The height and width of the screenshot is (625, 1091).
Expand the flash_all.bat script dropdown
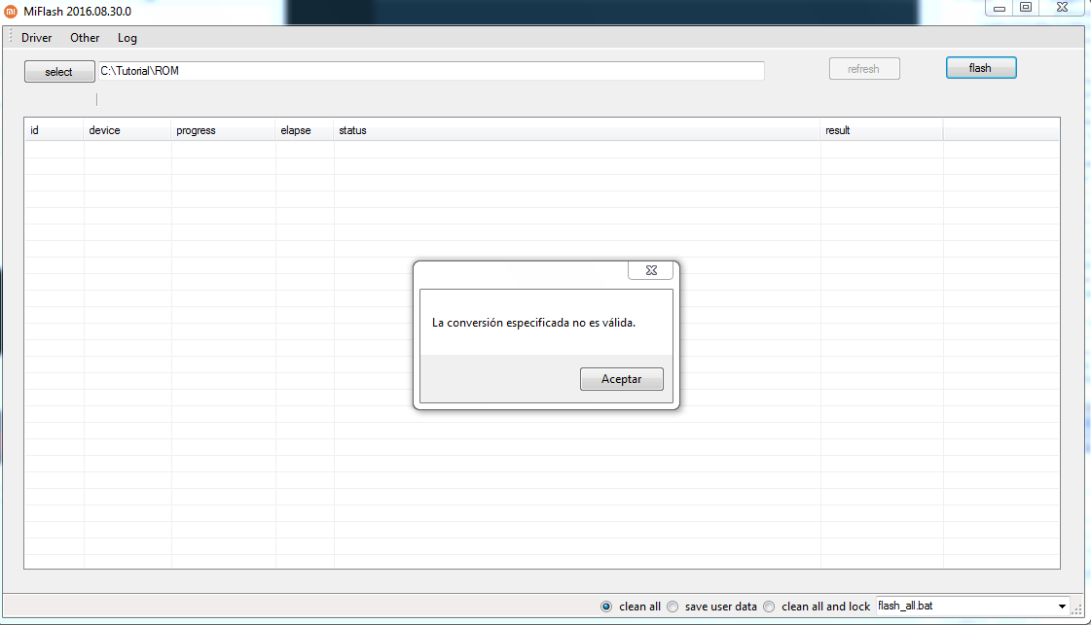pos(1062,607)
